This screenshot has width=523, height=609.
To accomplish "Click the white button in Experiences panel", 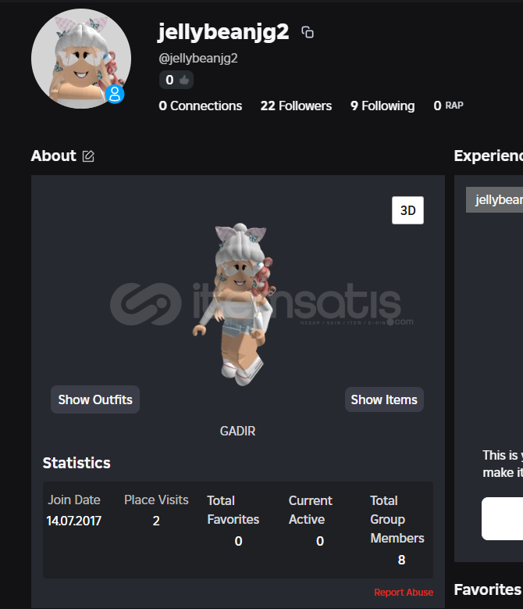I will (x=503, y=518).
